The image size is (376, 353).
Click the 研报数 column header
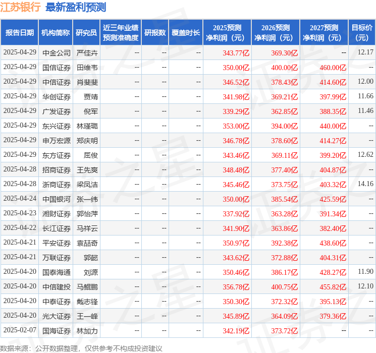(x=155, y=33)
